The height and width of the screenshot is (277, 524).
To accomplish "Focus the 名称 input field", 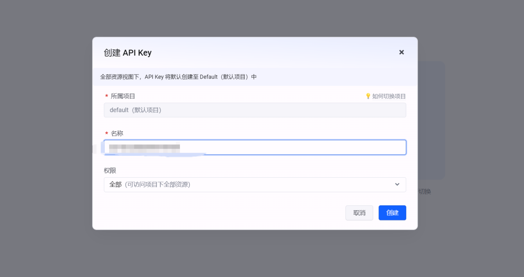I will 291,147.
